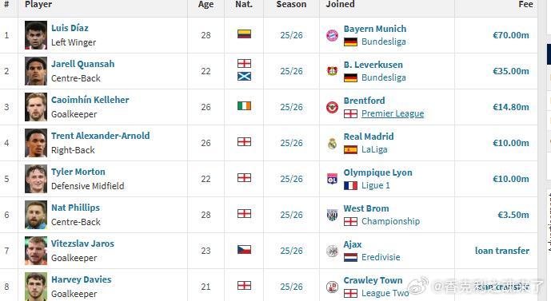Click the Bayer Leverkusen club crest icon

pos(332,71)
